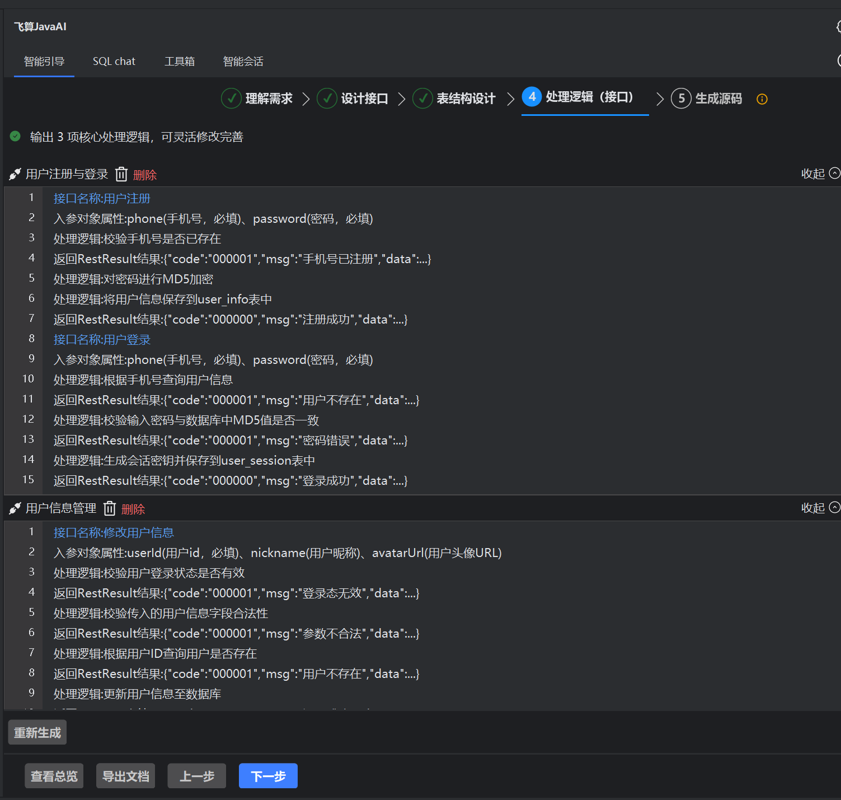Viewport: 841px width, 800px height.
Task: Delete the 用户注册与登录 section via 删除
Action: (x=145, y=175)
